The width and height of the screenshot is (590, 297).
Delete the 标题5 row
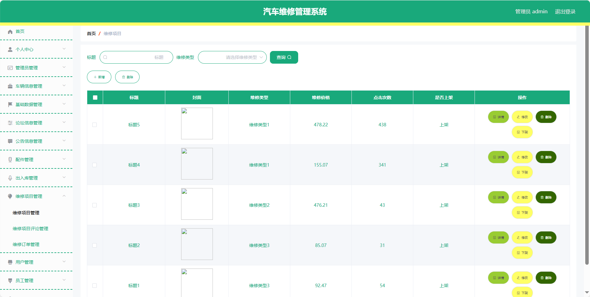click(x=546, y=117)
